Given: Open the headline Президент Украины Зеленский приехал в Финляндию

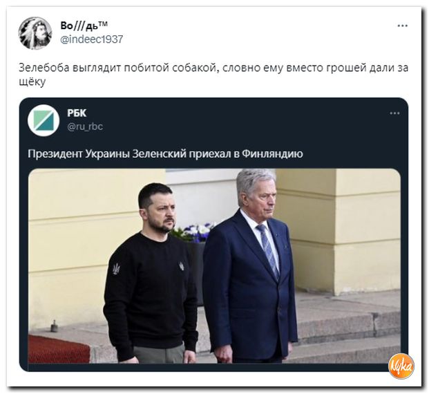Looking at the screenshot, I should [165, 153].
